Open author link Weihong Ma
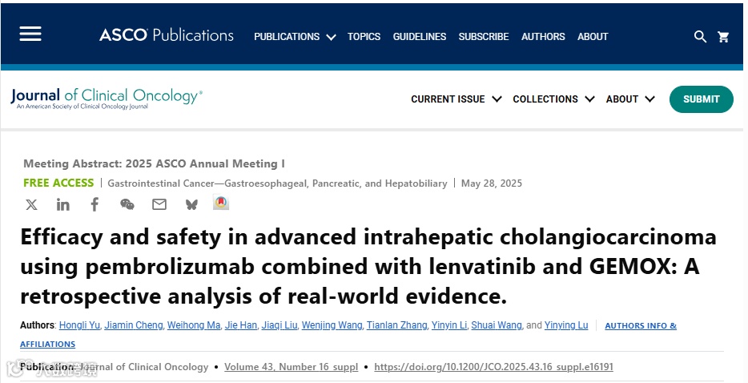The width and height of the screenshot is (748, 383). [x=194, y=325]
